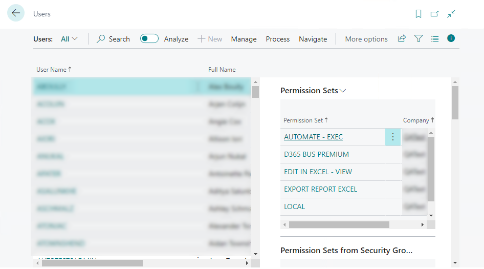The image size is (484, 269).
Task: Click the FactBox pane vertical scrollbar thumb
Action: point(455,102)
